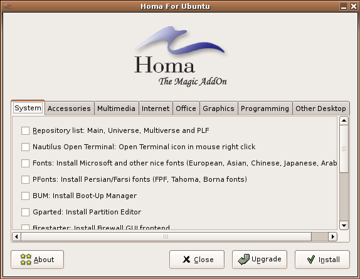Click the vertical scrollbar down arrow
360x279 pixels.
pos(344,225)
